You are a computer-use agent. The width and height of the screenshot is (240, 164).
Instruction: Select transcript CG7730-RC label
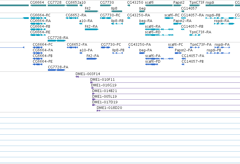coord(110,15)
